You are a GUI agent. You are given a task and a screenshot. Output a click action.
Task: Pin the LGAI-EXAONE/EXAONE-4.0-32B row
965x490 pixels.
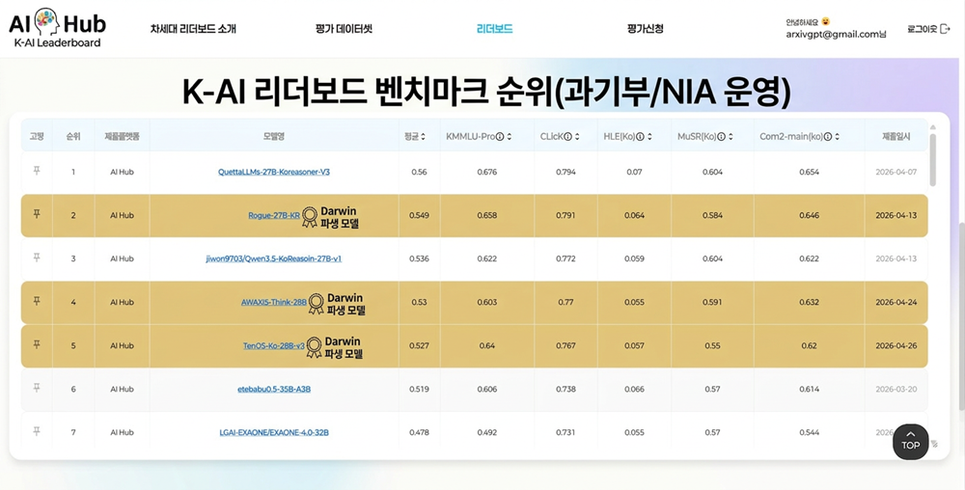pos(37,431)
